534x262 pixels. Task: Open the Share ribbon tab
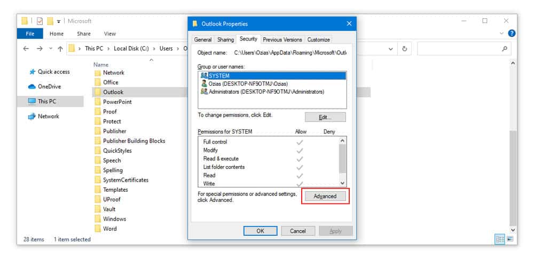84,34
